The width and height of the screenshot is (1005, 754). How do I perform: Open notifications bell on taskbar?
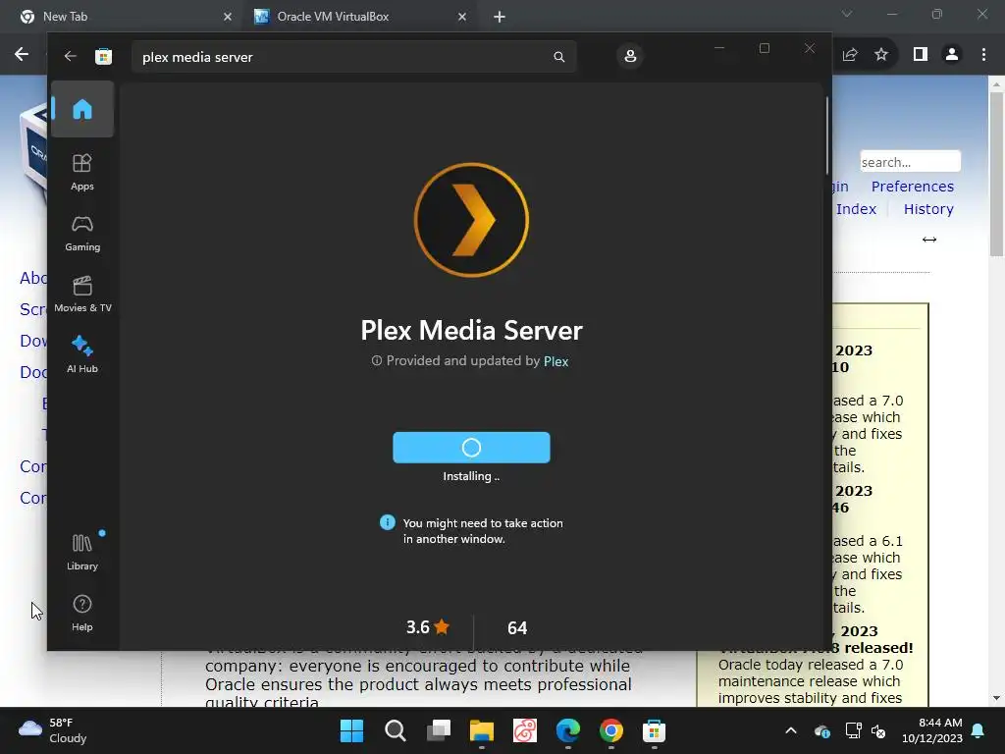click(x=979, y=730)
